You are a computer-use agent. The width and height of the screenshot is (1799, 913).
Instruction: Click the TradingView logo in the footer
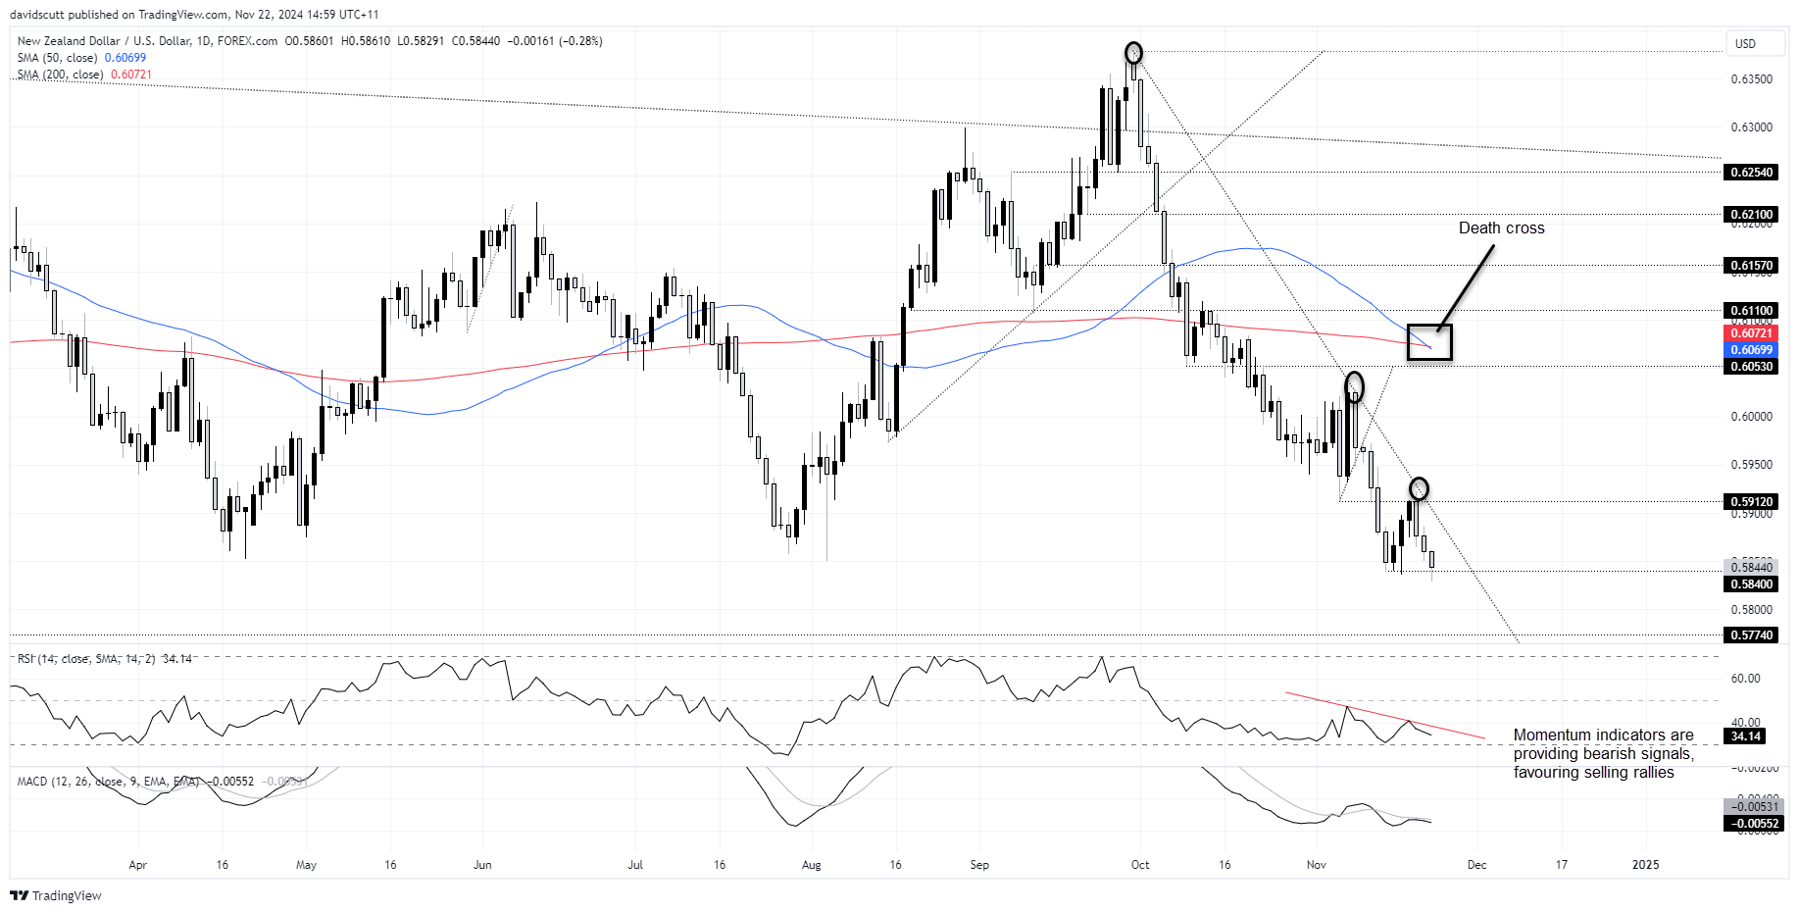coord(56,895)
